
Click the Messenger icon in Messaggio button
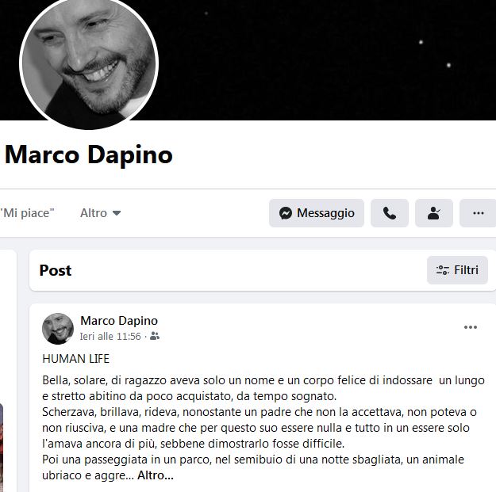click(286, 213)
